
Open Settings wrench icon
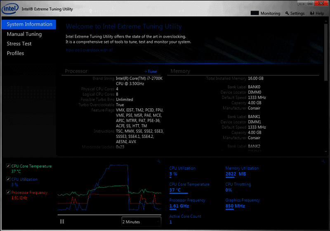click(287, 13)
